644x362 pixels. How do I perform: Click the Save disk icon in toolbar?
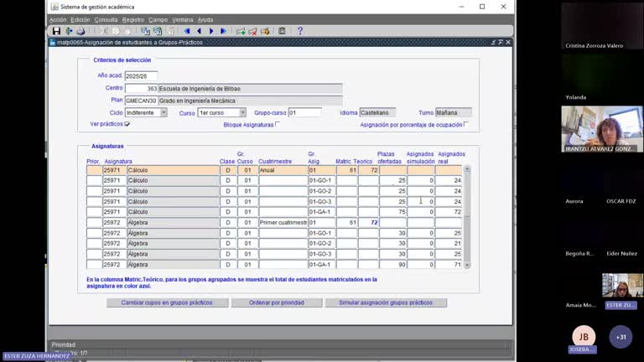point(56,31)
